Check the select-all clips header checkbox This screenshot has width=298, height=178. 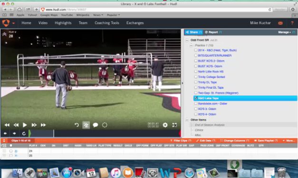(x=11, y=145)
